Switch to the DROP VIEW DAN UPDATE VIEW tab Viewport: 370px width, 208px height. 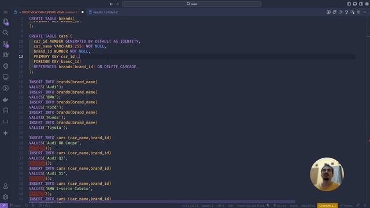click(x=49, y=12)
